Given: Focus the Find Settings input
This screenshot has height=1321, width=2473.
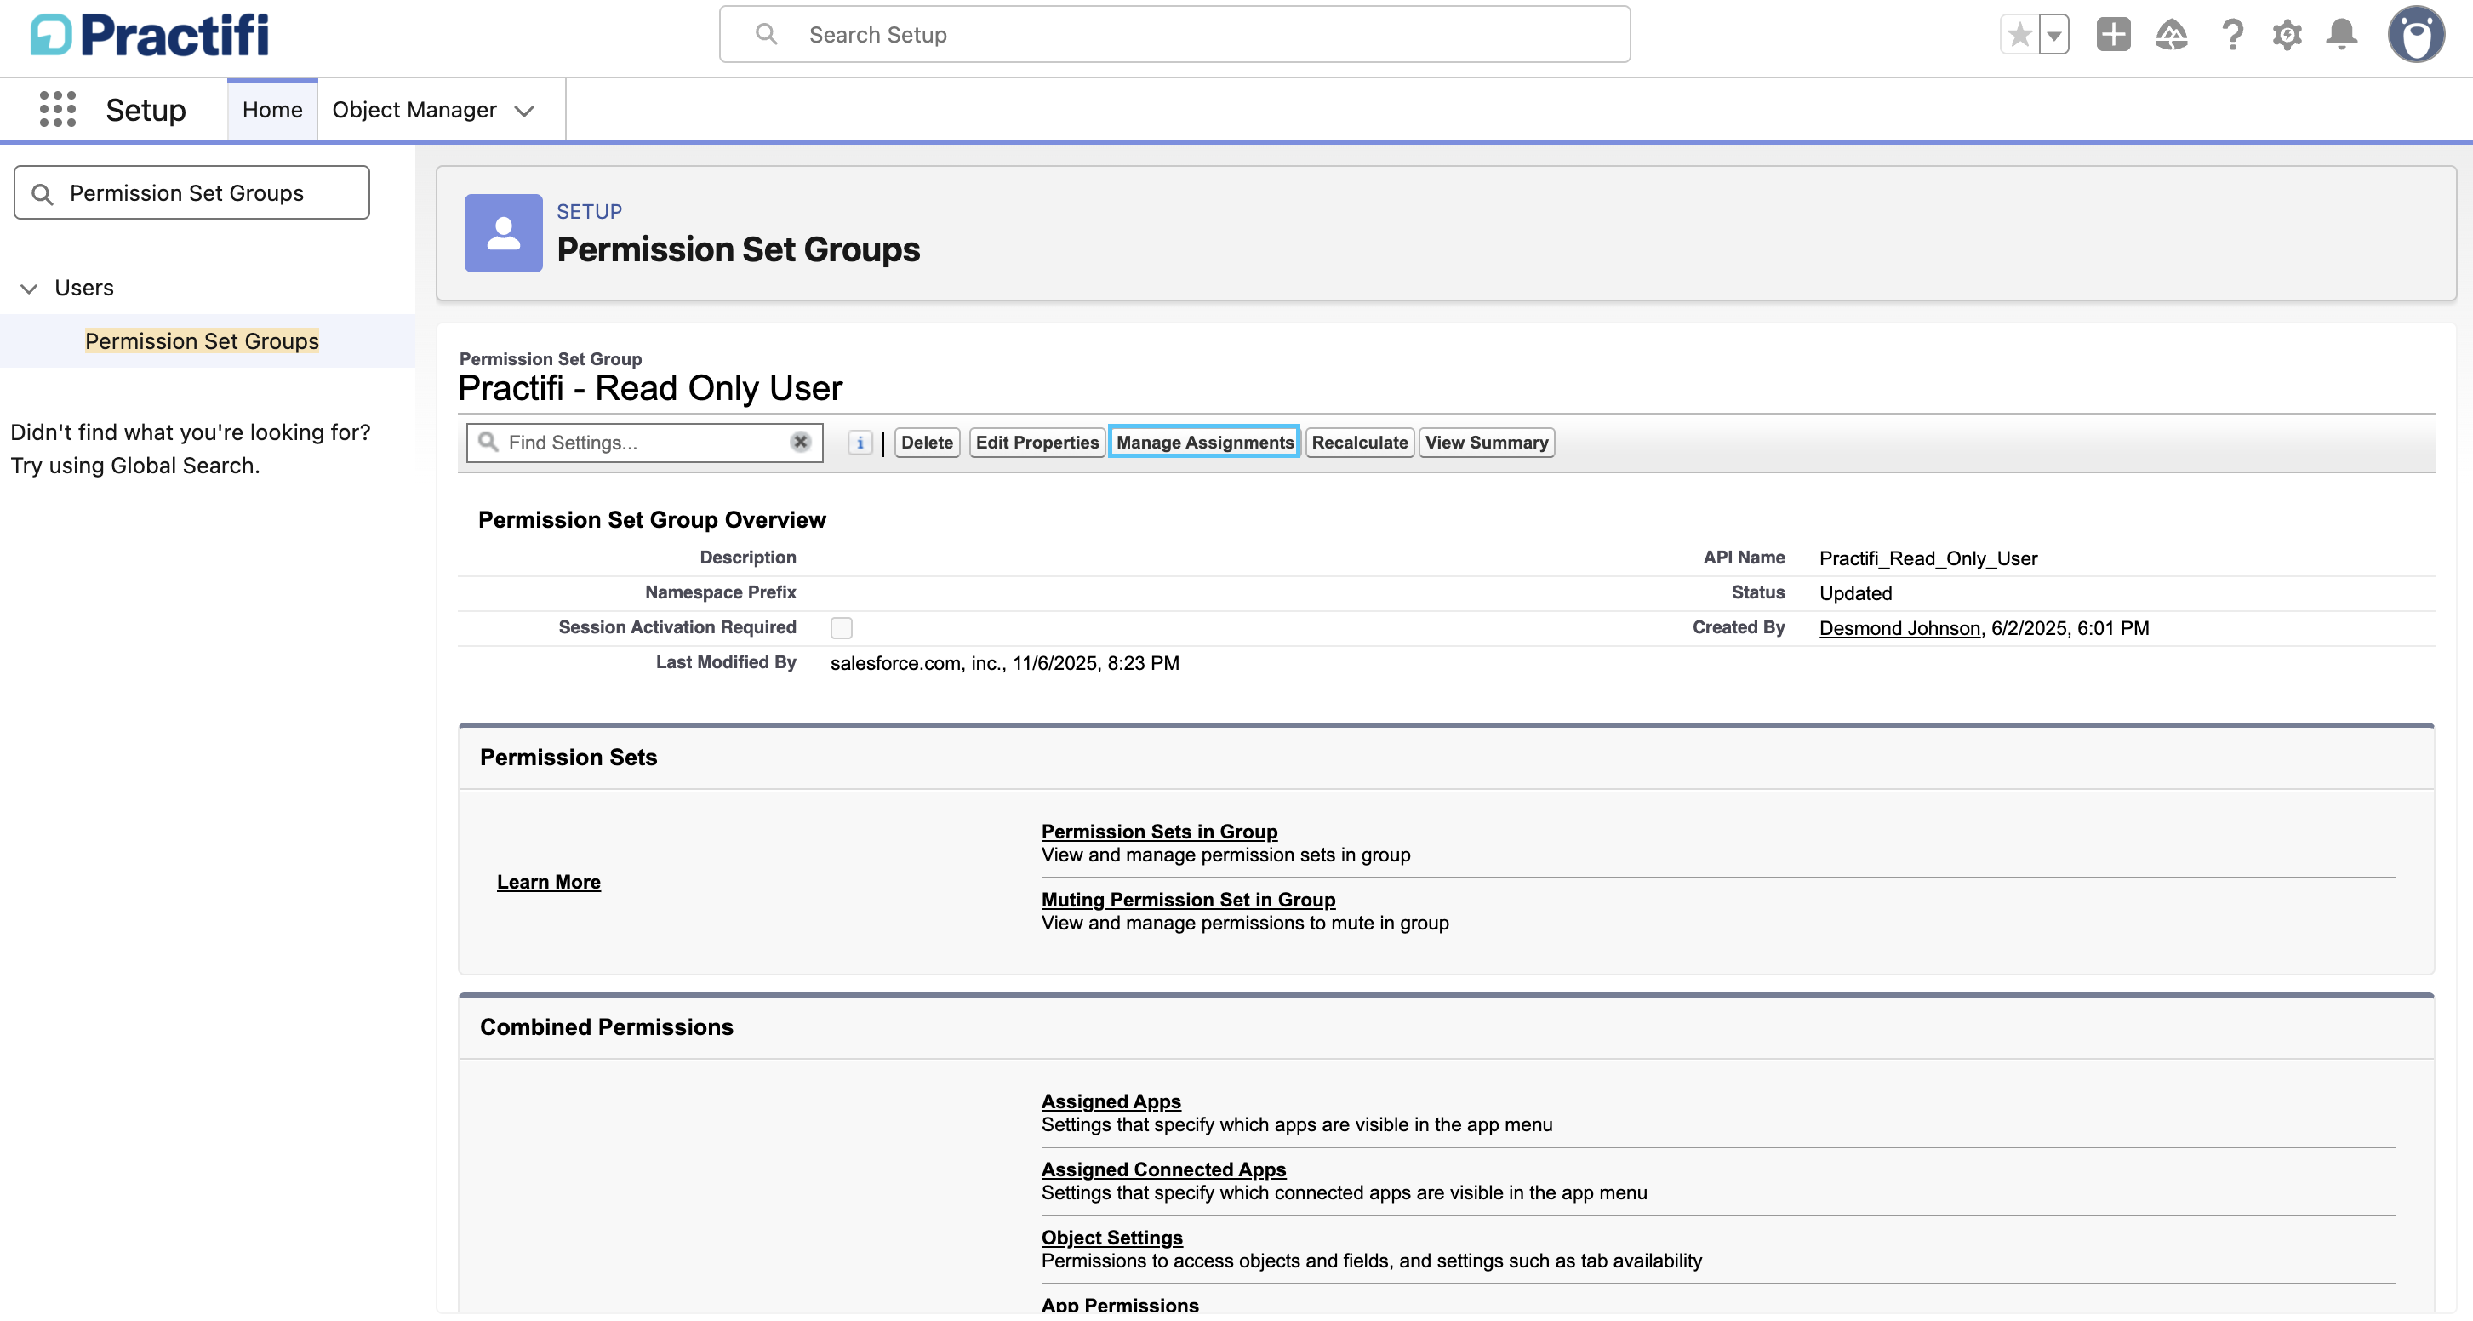Looking at the screenshot, I should point(644,443).
